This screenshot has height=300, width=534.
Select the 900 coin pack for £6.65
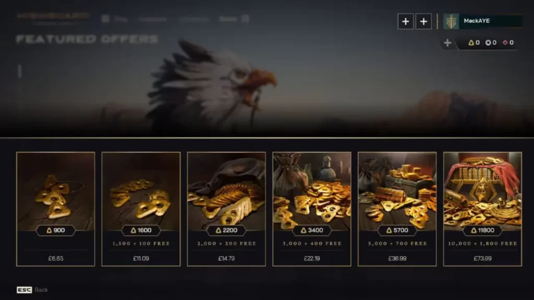coord(55,209)
